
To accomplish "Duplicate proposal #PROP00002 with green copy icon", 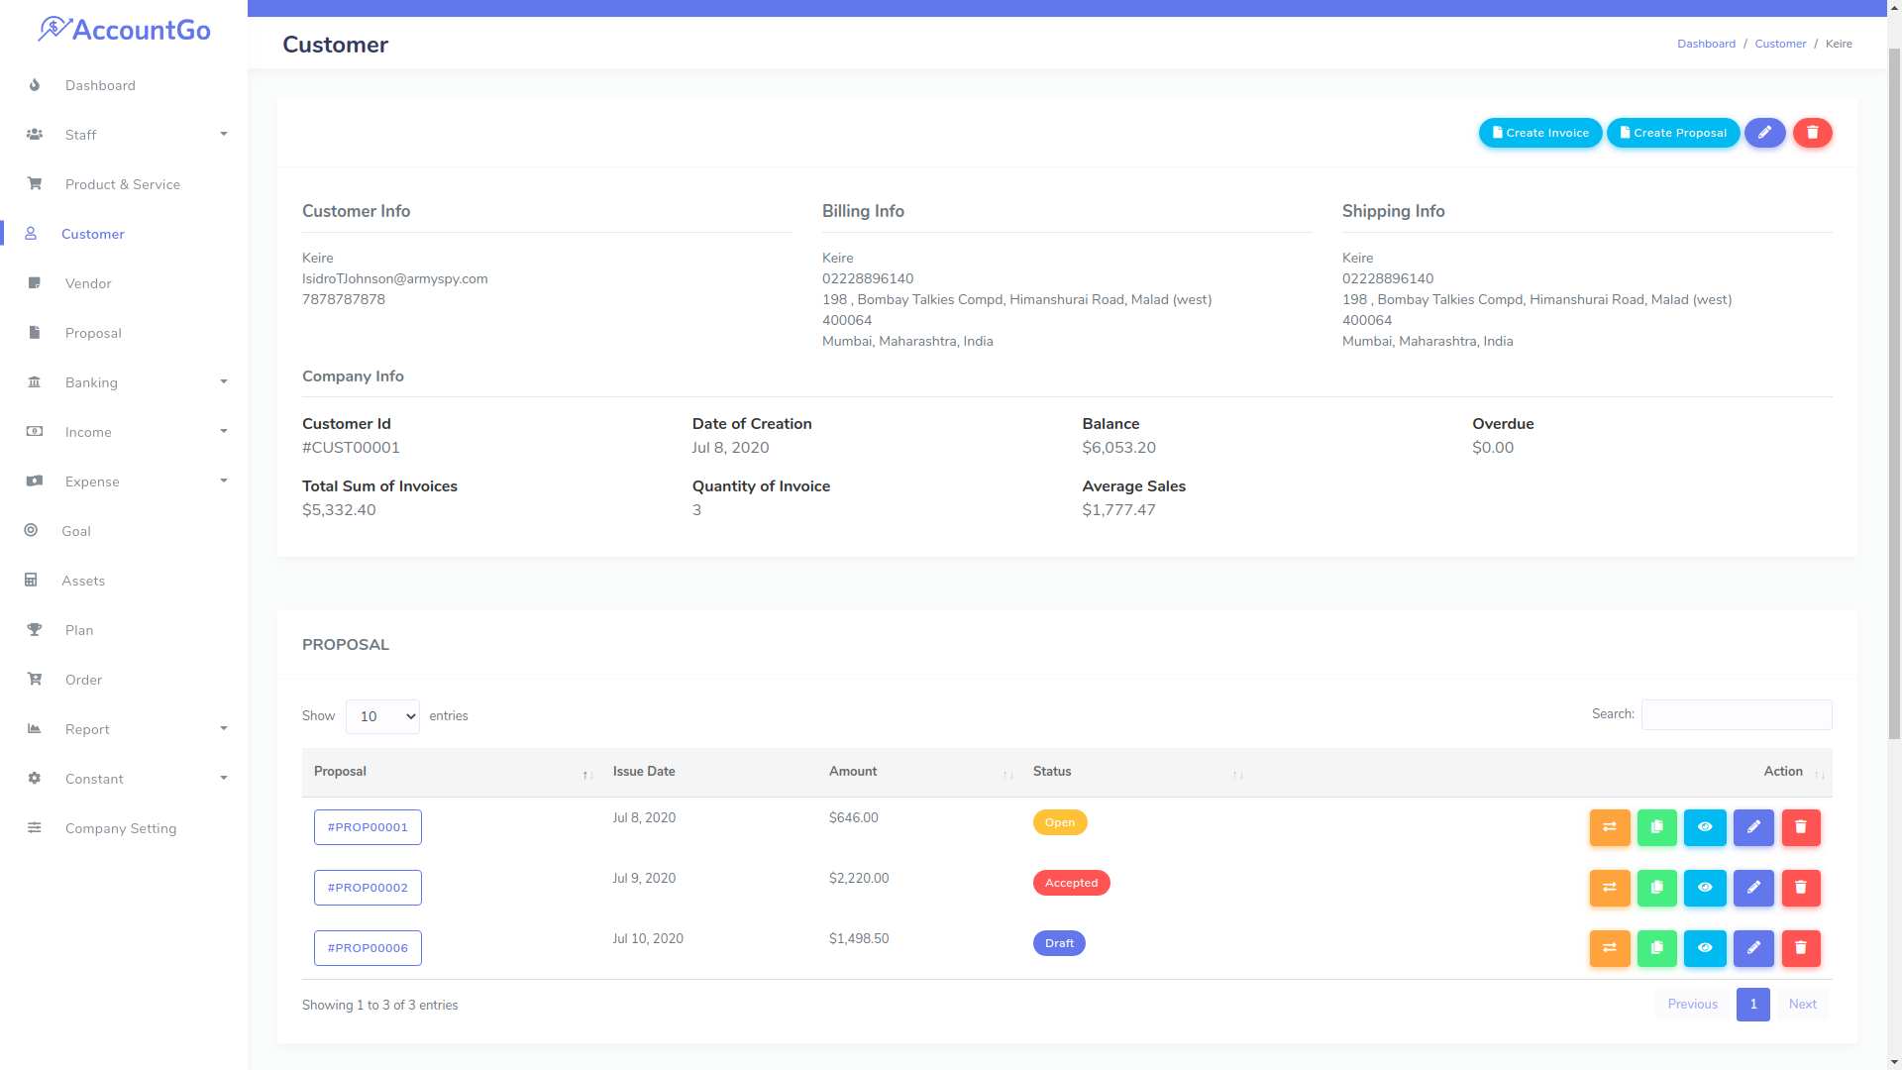I will tap(1657, 889).
